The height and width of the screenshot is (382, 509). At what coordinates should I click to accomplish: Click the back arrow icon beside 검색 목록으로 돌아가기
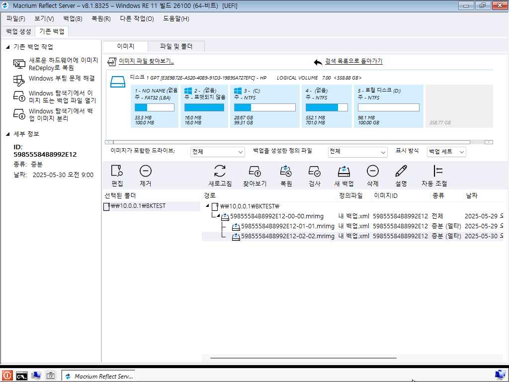point(318,62)
